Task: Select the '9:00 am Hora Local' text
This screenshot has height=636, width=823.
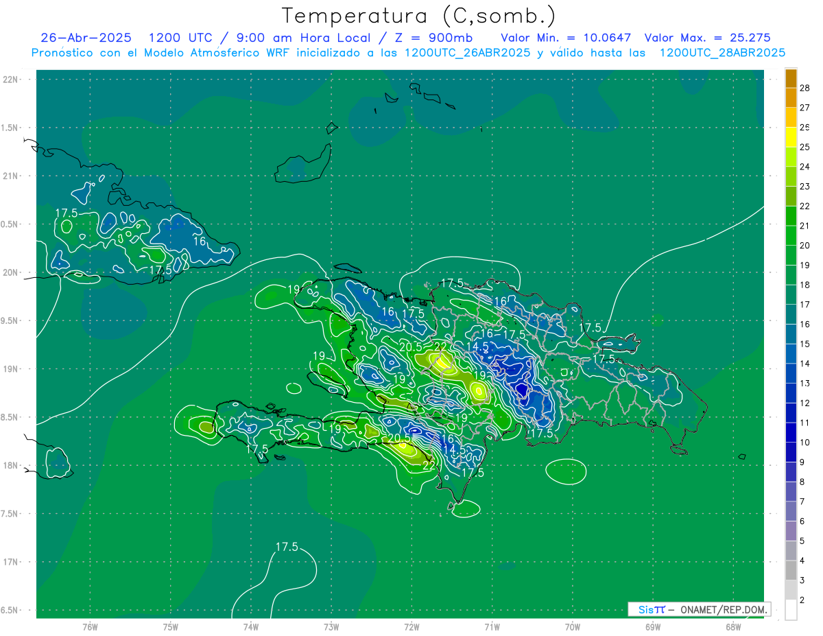Action: point(303,38)
